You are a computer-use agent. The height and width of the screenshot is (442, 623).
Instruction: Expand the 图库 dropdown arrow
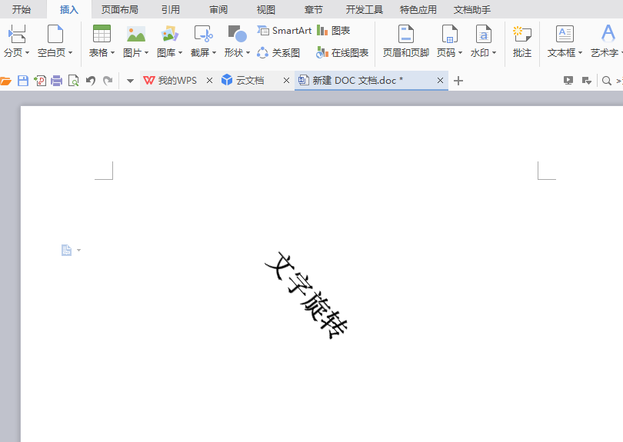pyautogui.click(x=180, y=53)
